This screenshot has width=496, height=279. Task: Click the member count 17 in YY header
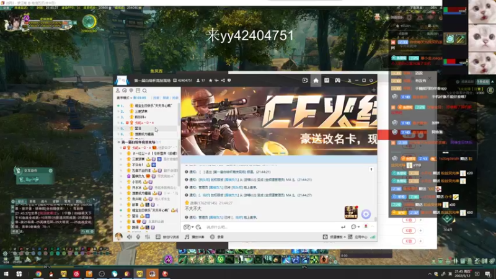201,81
